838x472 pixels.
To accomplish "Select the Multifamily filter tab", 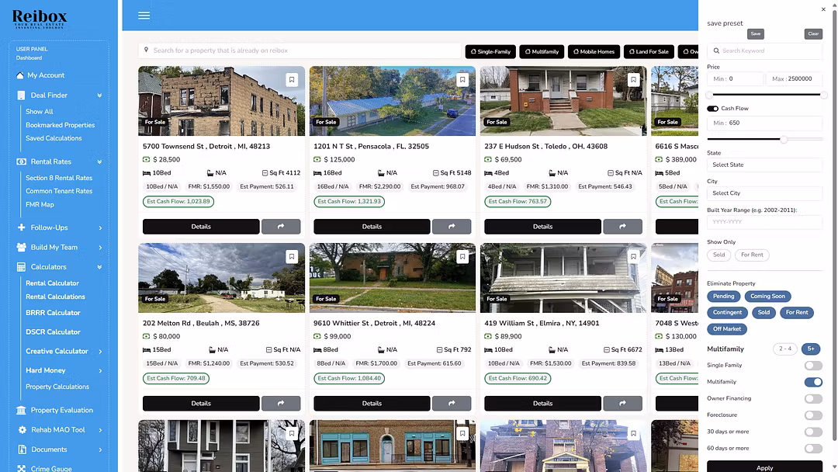I will (541, 51).
